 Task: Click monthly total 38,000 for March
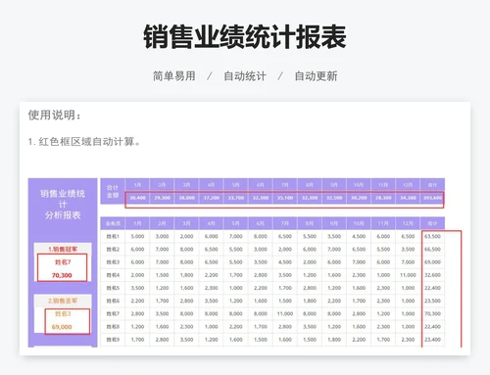click(186, 198)
